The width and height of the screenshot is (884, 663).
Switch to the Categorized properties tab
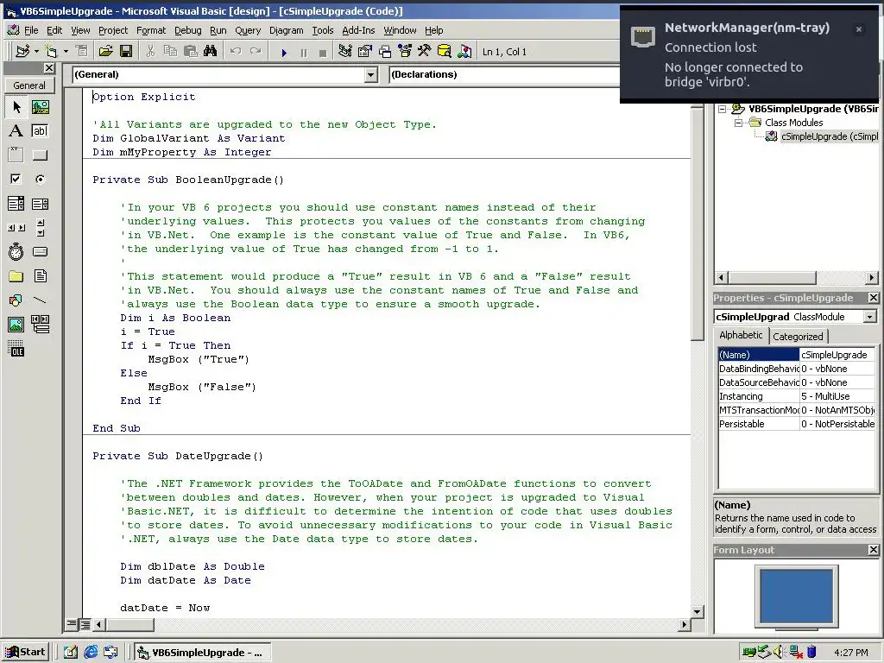(x=798, y=337)
